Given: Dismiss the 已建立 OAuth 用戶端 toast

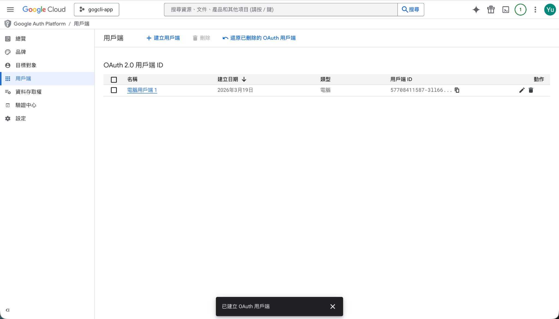Looking at the screenshot, I should pos(332,306).
